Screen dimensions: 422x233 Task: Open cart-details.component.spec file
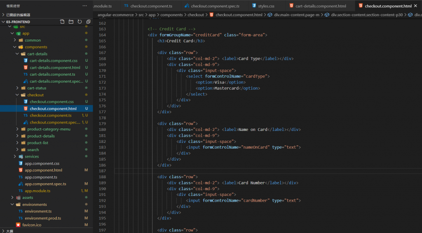click(56, 81)
